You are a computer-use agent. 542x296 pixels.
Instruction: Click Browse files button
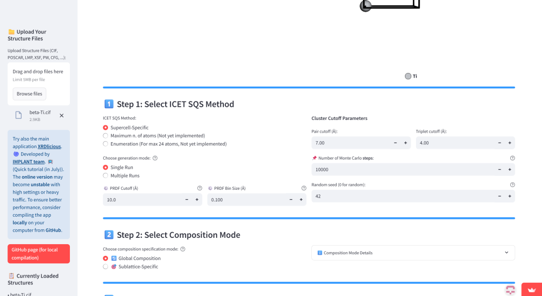tap(30, 94)
